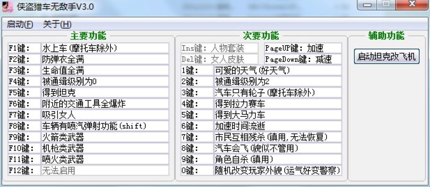Click the F1键 label
This screenshot has height=187, width=430.
point(24,48)
